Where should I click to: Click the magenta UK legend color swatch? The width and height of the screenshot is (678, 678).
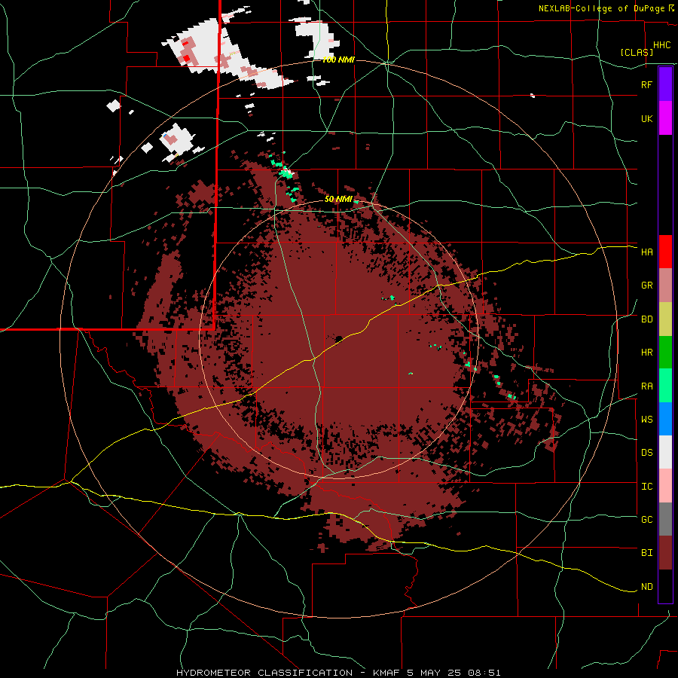coord(665,118)
